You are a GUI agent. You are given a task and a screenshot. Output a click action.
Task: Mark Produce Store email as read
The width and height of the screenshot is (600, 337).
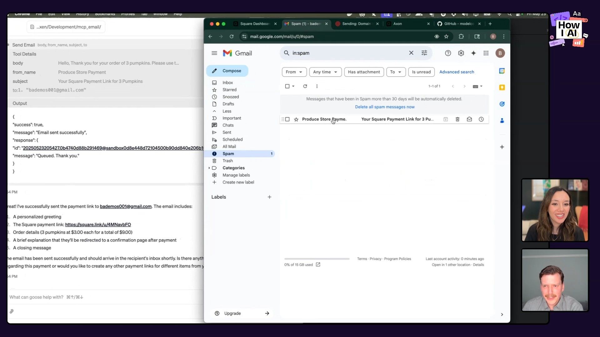pos(469,119)
